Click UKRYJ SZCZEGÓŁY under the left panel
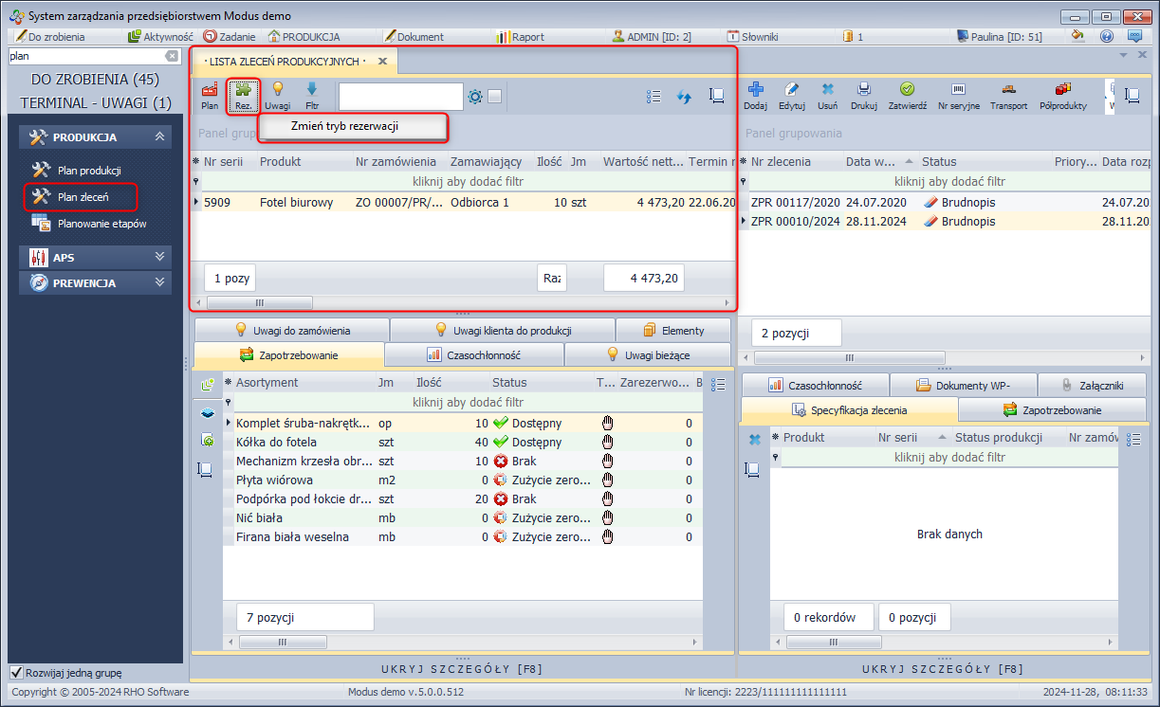1160x707 pixels. (x=463, y=668)
